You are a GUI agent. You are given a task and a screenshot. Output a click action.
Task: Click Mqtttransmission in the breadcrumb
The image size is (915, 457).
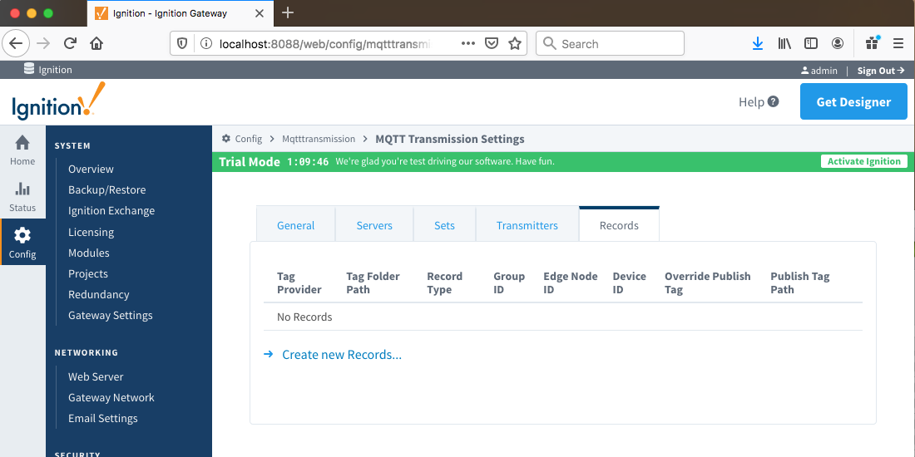tap(319, 139)
